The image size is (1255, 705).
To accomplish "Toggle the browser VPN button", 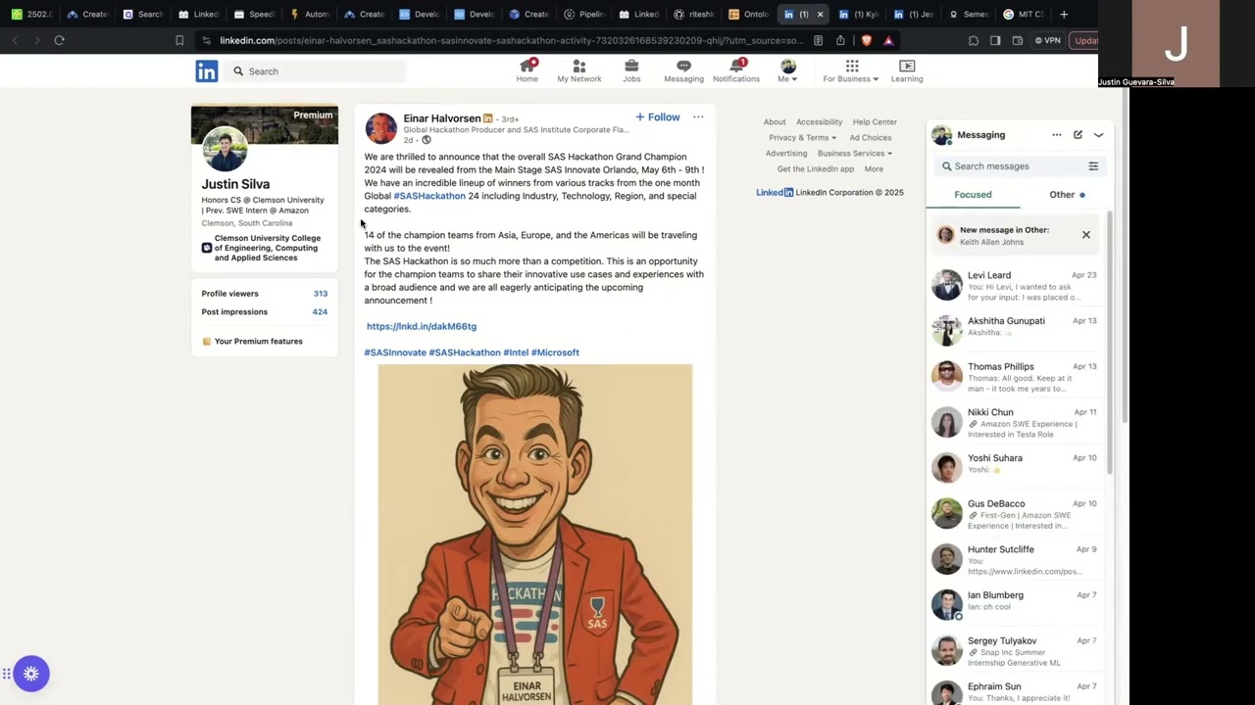I will click(1048, 40).
